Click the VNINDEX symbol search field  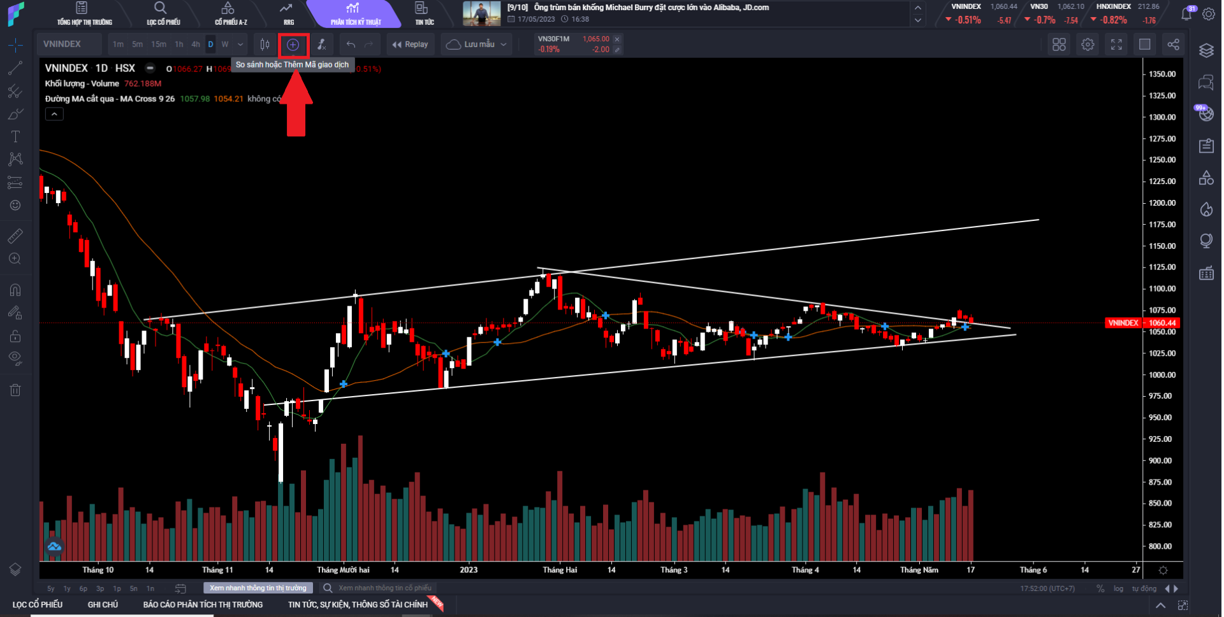pos(68,45)
